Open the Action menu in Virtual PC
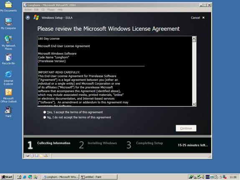240x180 pixels. 28,10
